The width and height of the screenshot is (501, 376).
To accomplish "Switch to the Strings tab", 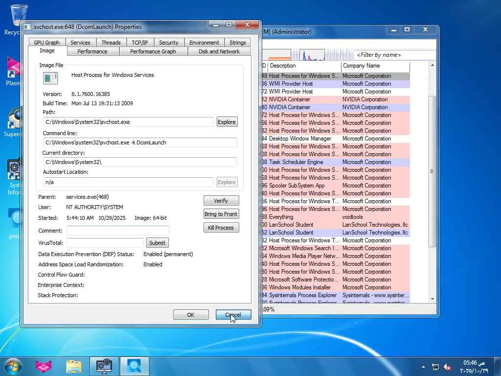I will 237,43.
